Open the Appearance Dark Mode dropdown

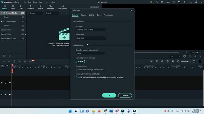point(91,38)
